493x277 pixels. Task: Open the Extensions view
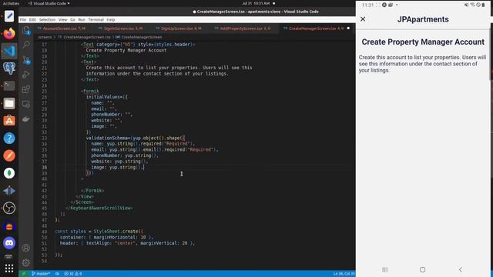click(x=26, y=89)
